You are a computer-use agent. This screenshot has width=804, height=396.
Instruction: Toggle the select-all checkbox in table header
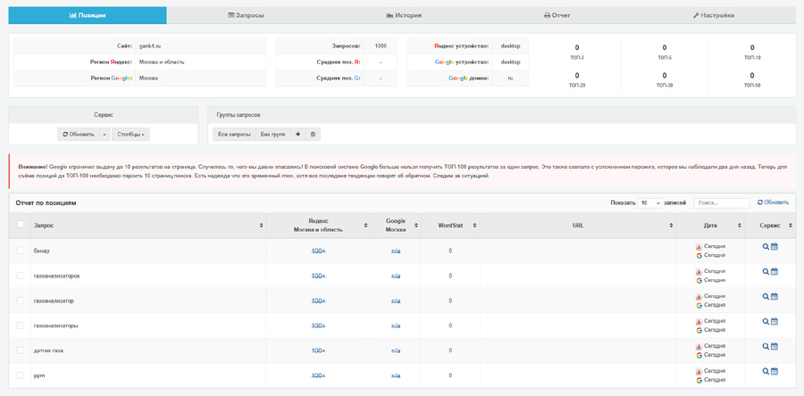pos(21,224)
